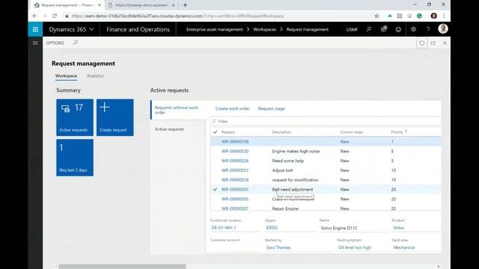The image size is (479, 269).
Task: Open request WR-00000020
Action: click(x=235, y=151)
